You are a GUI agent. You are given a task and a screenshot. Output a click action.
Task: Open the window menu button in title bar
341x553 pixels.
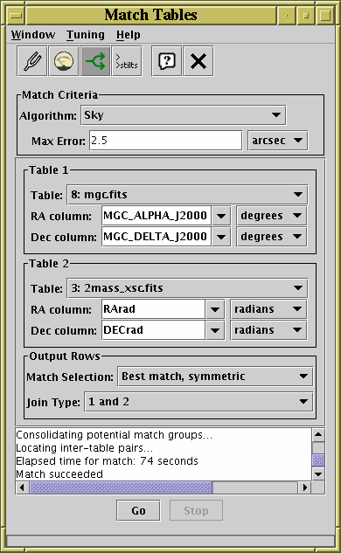click(16, 15)
